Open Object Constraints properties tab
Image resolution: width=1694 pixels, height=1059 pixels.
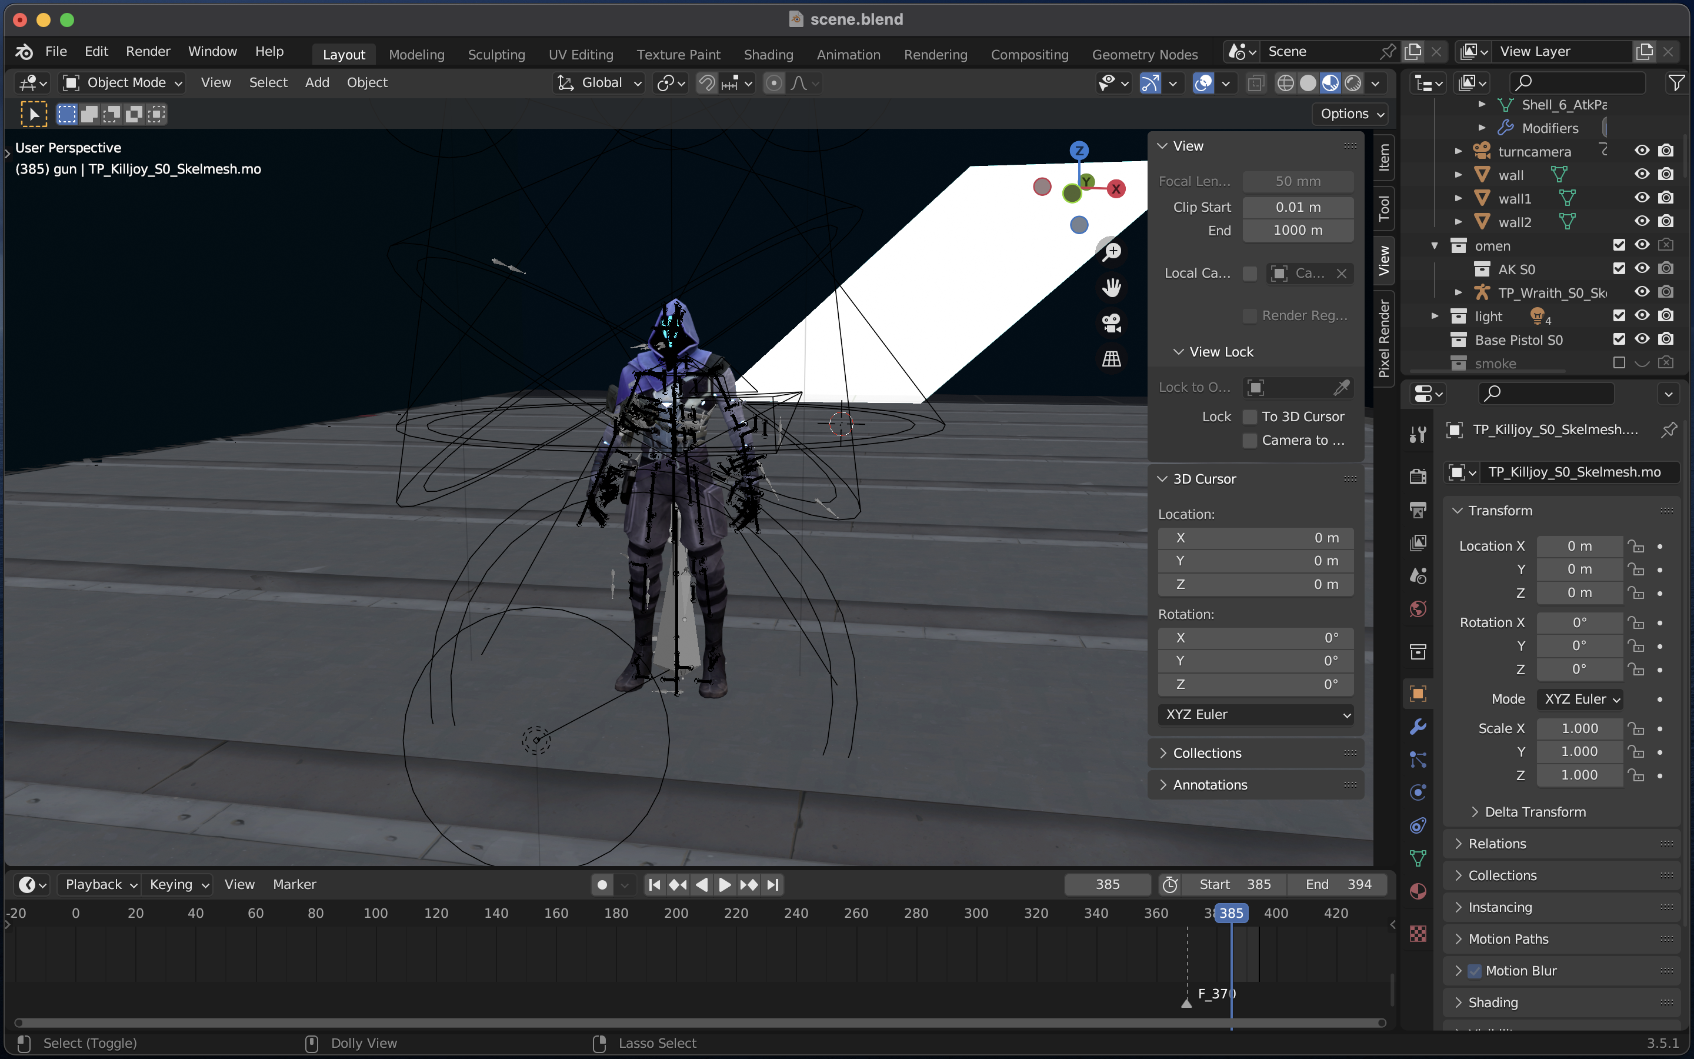coord(1418,825)
